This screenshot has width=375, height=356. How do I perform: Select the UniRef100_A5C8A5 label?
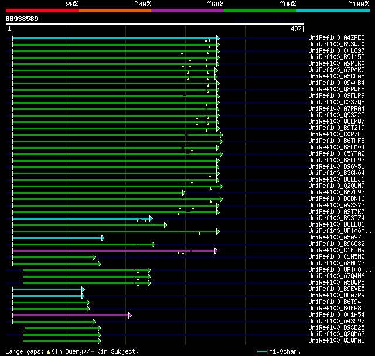pyautogui.click(x=336, y=77)
